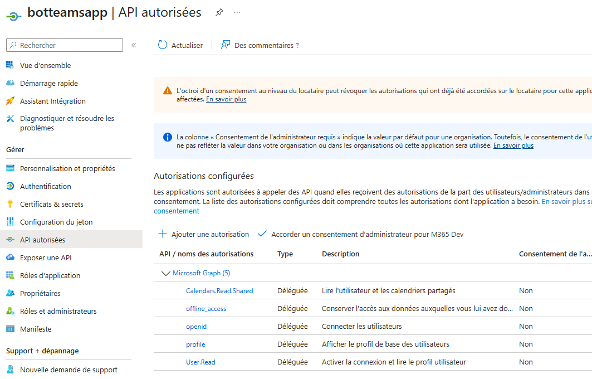Select Exposer une API
Viewport: 592px width, 379px height.
click(x=46, y=257)
